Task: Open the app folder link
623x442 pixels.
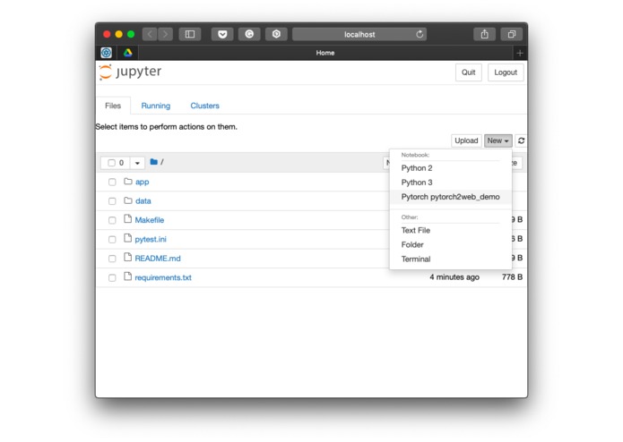Action: pos(142,182)
